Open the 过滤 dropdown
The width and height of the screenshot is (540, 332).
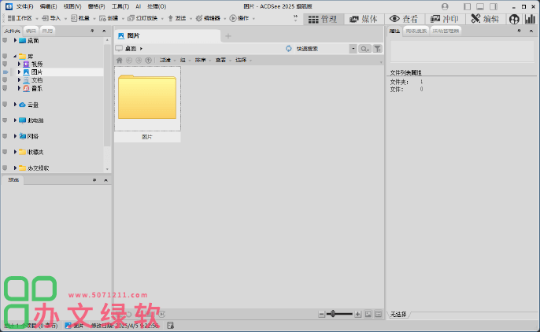click(168, 61)
